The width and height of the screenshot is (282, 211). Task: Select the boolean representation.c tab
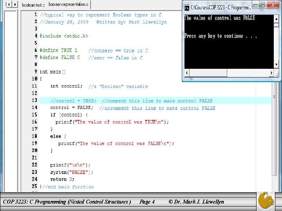(68, 4)
